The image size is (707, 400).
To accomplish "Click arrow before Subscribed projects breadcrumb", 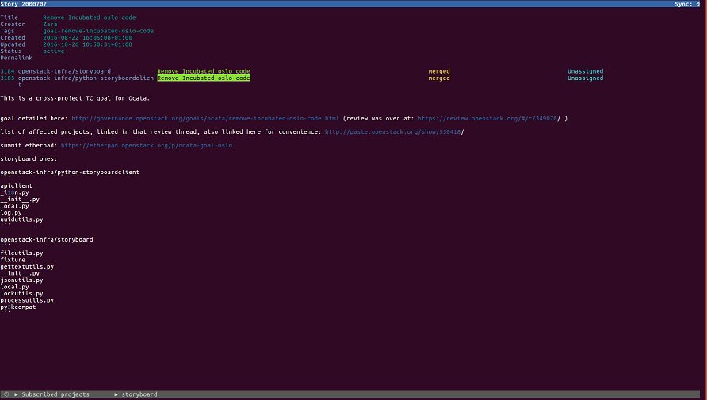I will [16, 394].
